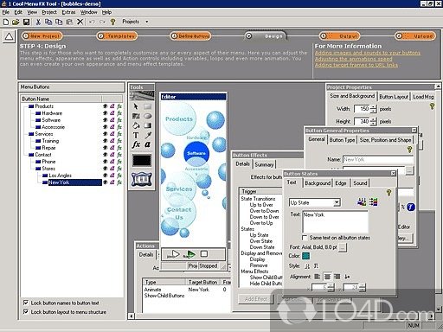
Task: Open the Extras menu
Action: (68, 12)
